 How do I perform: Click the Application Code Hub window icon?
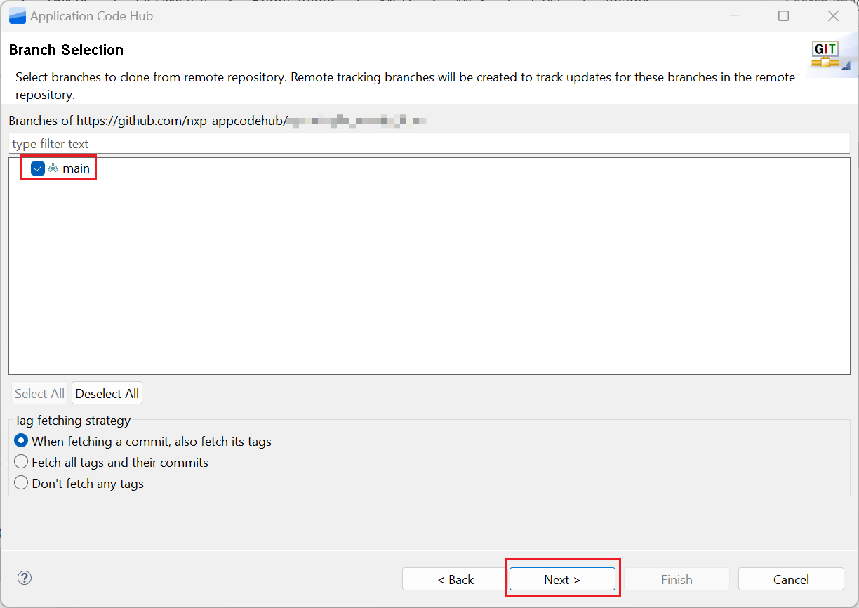tap(18, 15)
